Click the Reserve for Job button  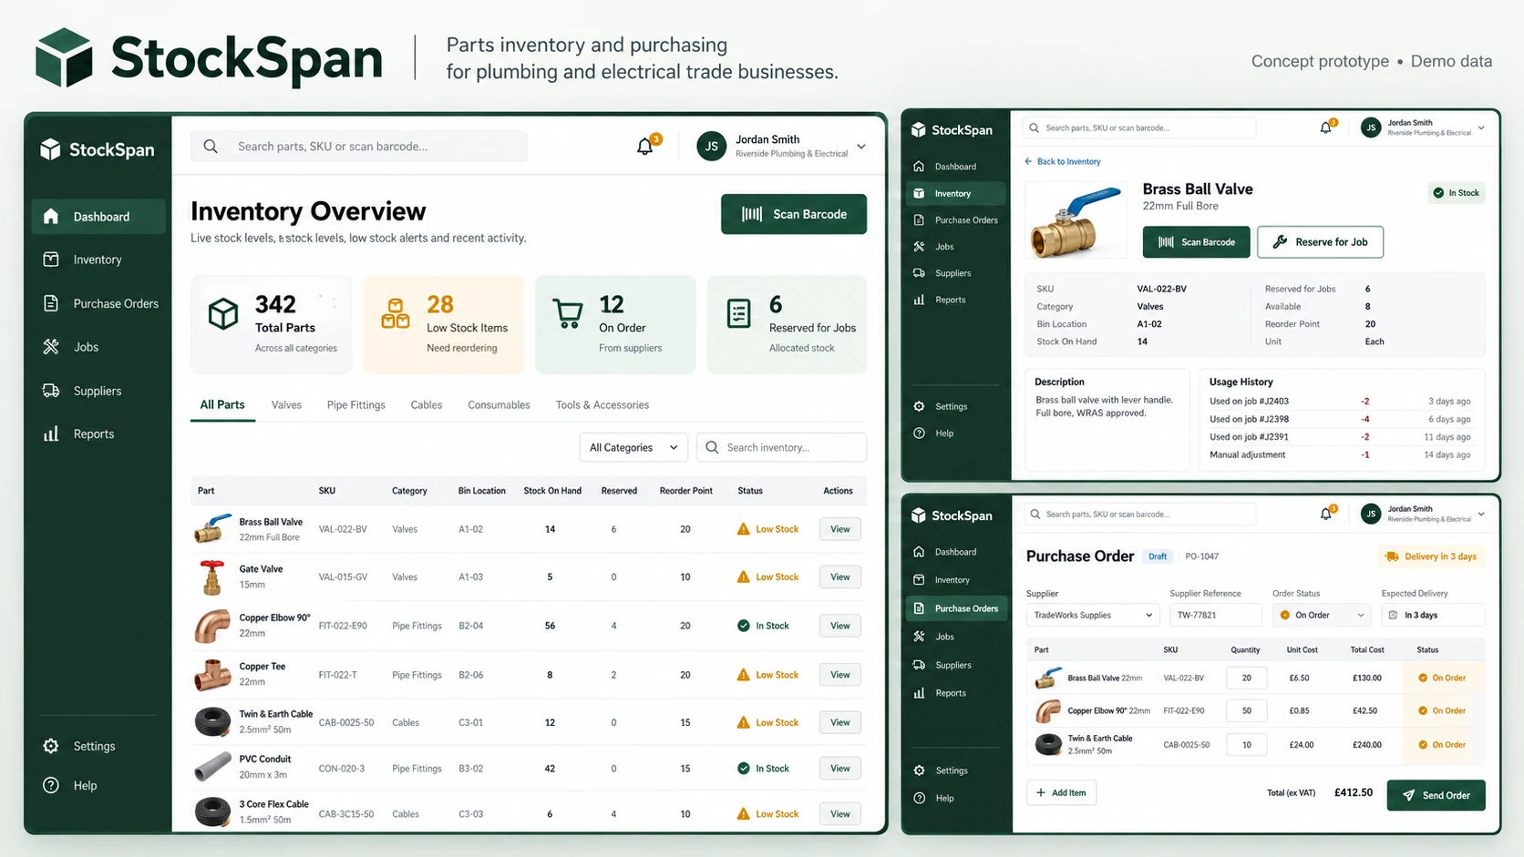coord(1320,242)
